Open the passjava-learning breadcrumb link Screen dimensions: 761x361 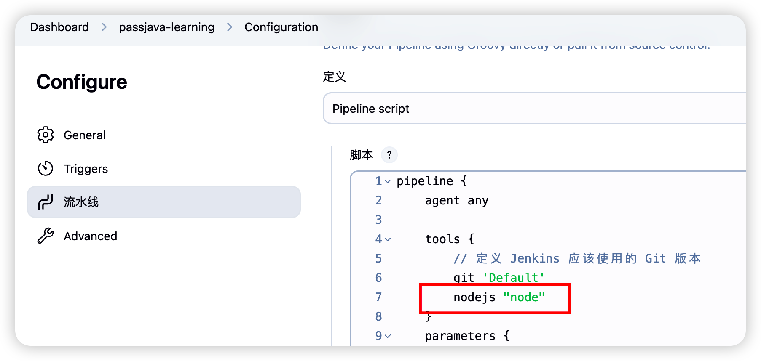coord(166,27)
